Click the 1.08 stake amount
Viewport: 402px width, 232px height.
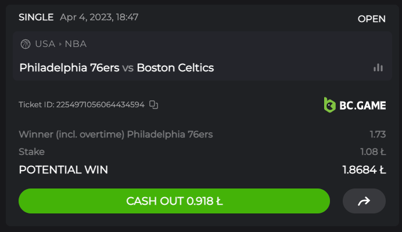373,152
